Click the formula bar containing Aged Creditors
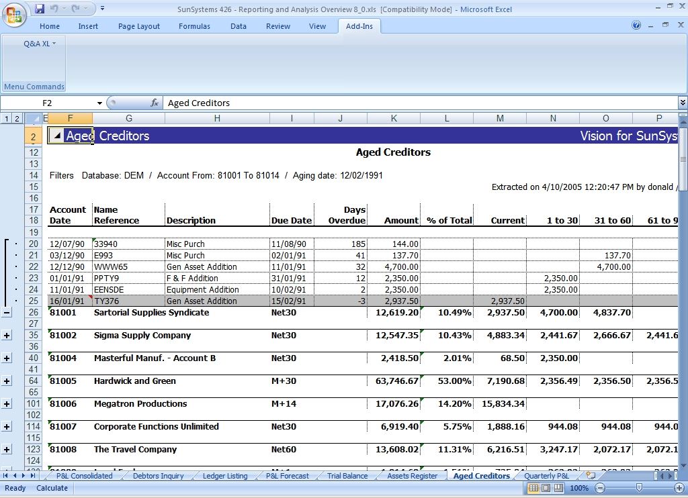The height and width of the screenshot is (498, 688). coord(420,103)
